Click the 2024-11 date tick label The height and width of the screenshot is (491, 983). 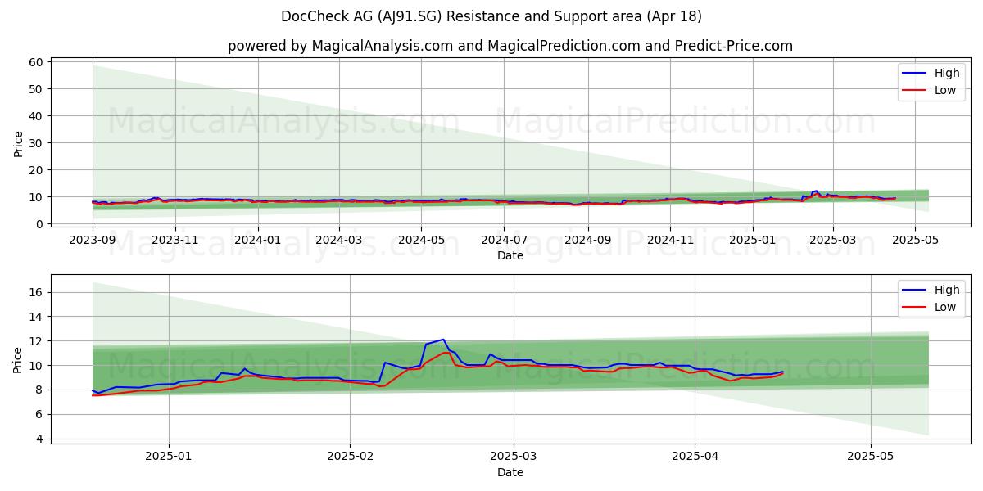click(671, 241)
